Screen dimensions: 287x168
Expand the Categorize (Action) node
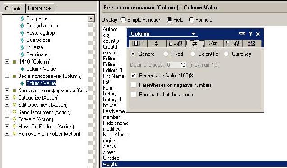pyautogui.click(x=7, y=98)
